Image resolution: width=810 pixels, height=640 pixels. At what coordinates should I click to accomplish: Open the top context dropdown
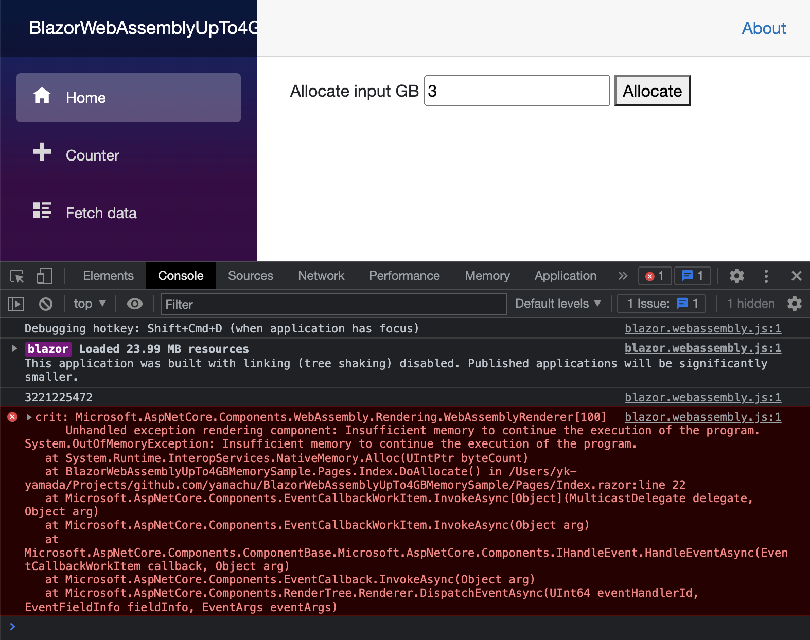pyautogui.click(x=90, y=304)
